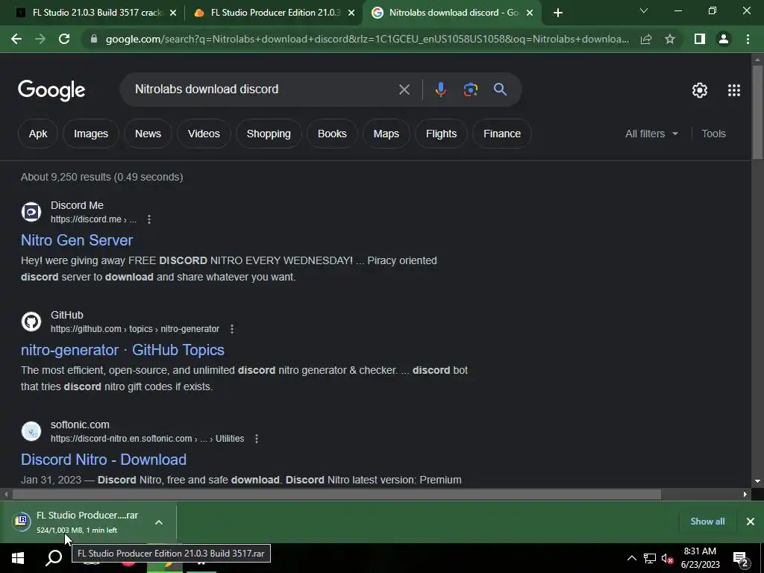The image size is (764, 573).
Task: Search by image with the Lens icon
Action: pyautogui.click(x=471, y=90)
